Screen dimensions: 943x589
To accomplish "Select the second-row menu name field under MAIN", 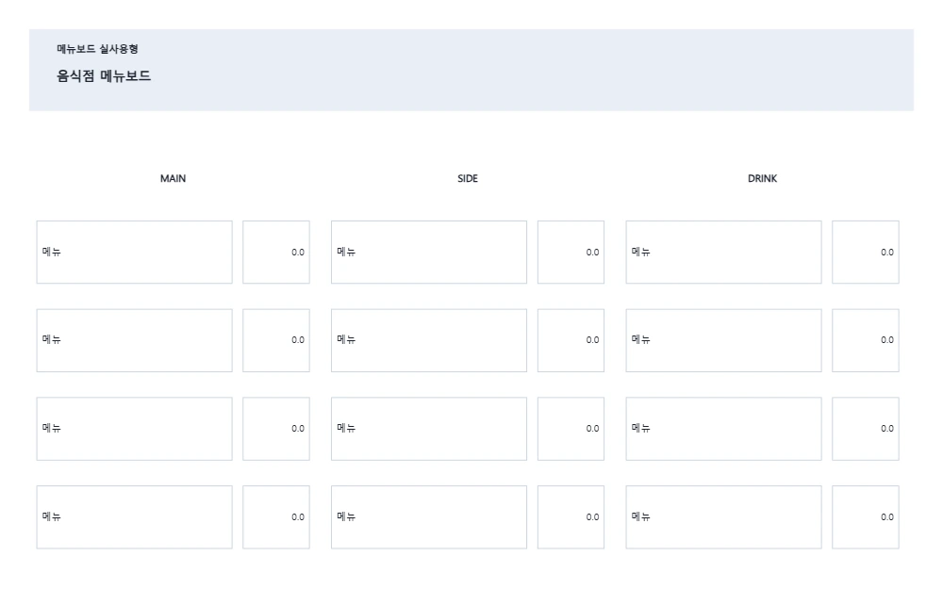I will (134, 340).
